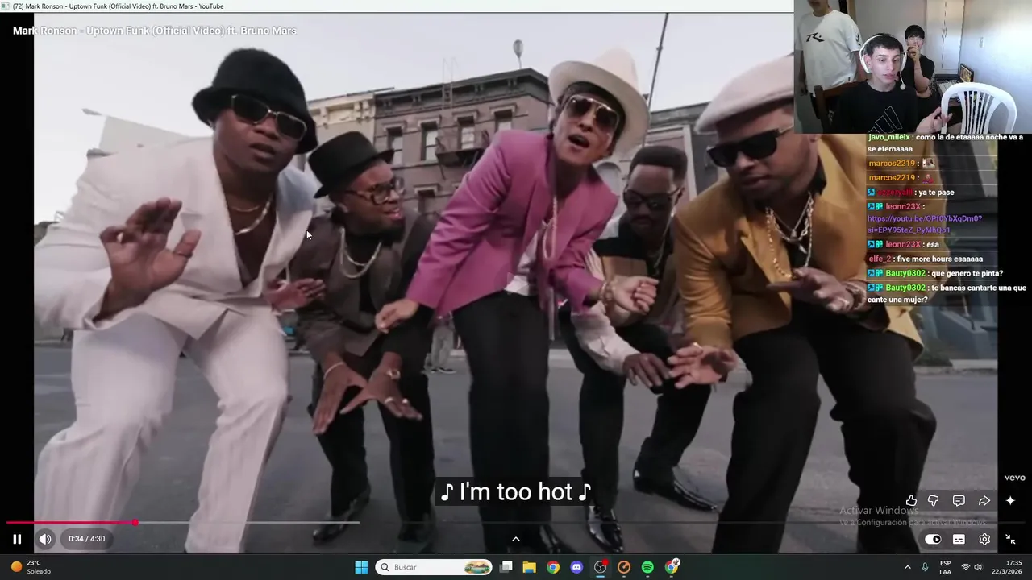The height and width of the screenshot is (580, 1032).
Task: Click the 'ya te pase' chat message
Action: tap(936, 193)
